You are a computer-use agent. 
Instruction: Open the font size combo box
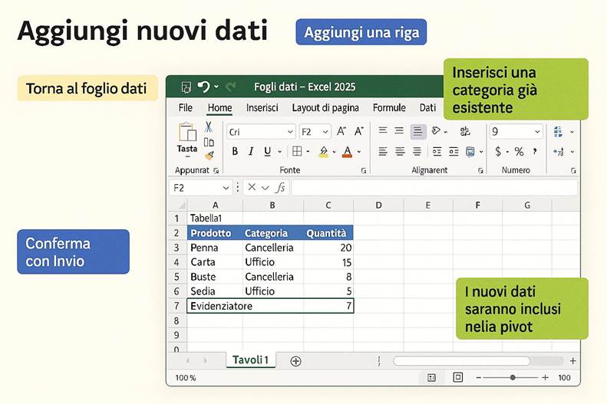[315, 132]
